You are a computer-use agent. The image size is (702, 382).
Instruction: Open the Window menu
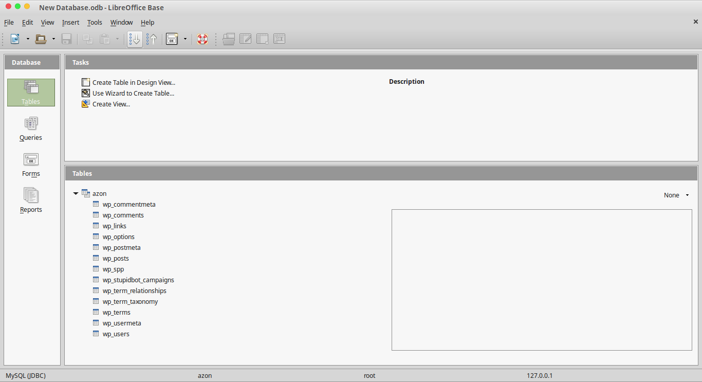tap(121, 23)
